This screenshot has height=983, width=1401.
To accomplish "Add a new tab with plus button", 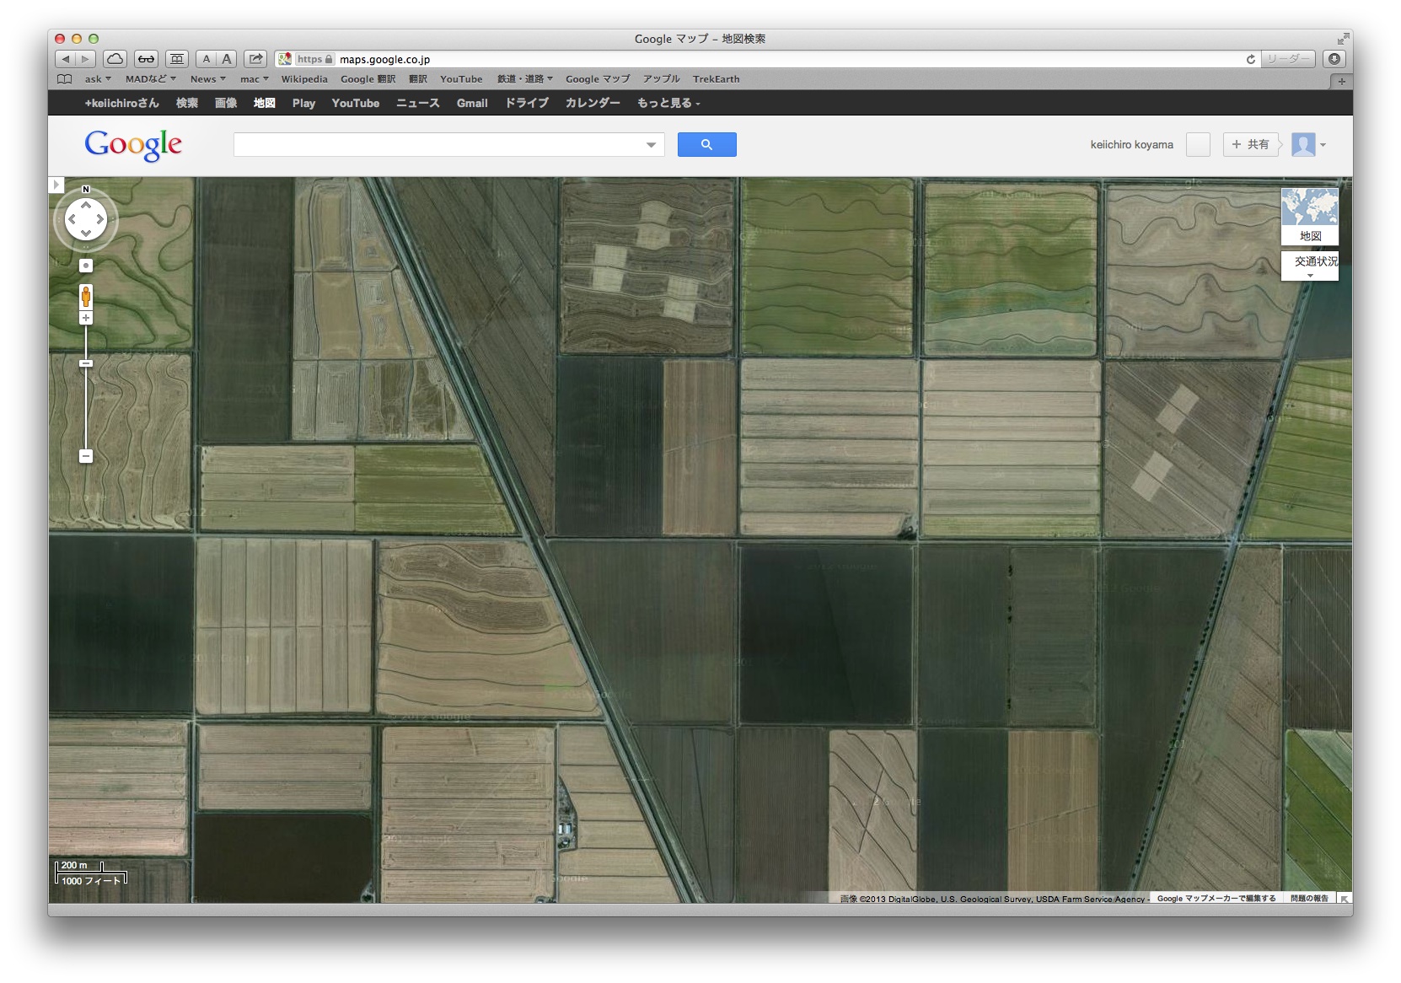I will [1341, 82].
